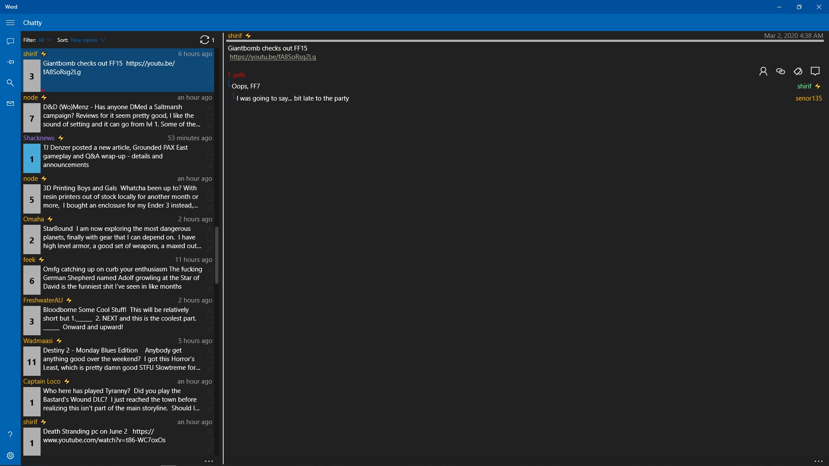Viewport: 829px width, 466px height.
Task: Open the youtu.be link in post
Action: 272,57
